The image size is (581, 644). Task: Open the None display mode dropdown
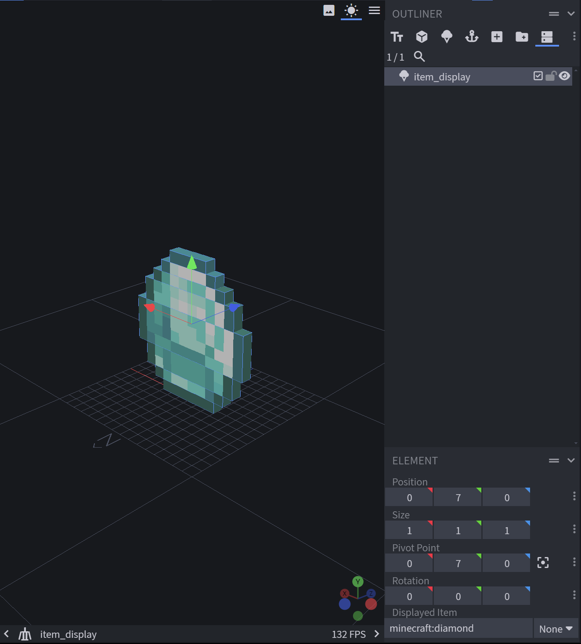[x=556, y=629]
